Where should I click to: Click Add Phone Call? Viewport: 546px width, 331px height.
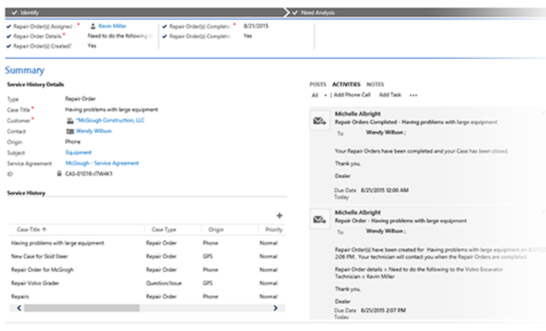tap(352, 95)
